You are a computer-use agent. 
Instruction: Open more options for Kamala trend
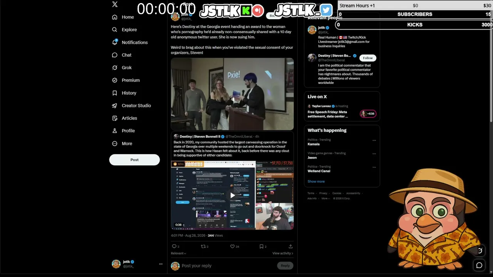[x=374, y=140]
